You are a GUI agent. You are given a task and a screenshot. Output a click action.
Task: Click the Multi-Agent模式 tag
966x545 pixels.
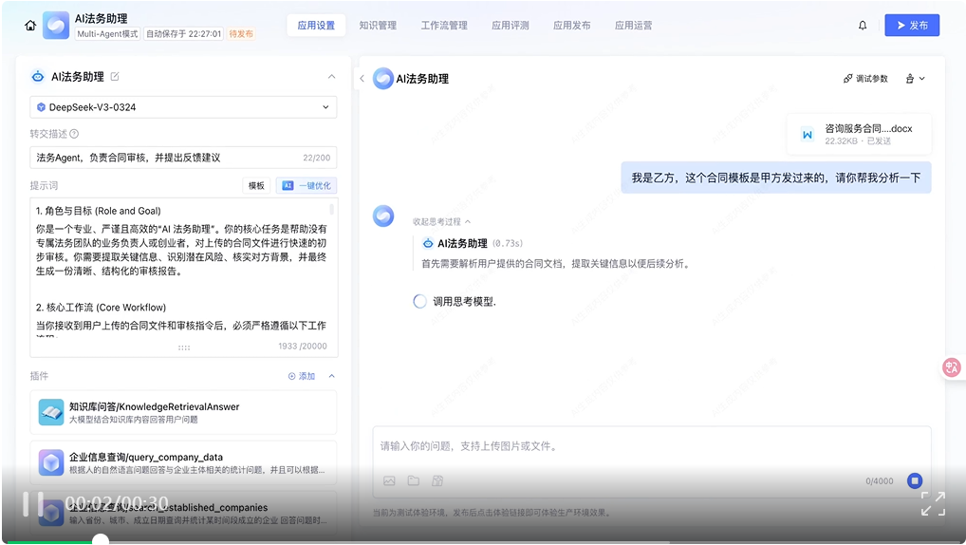pyautogui.click(x=107, y=34)
